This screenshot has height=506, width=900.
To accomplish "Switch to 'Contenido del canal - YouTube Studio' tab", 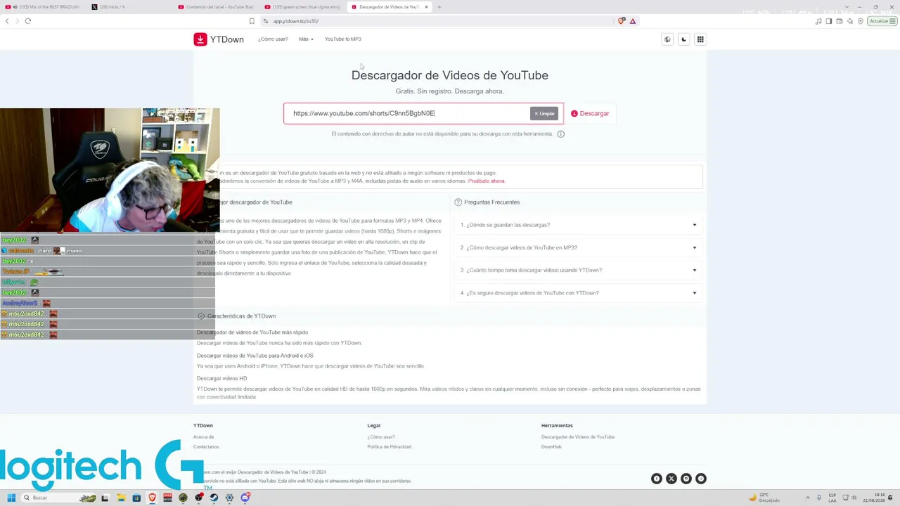I will tap(216, 7).
